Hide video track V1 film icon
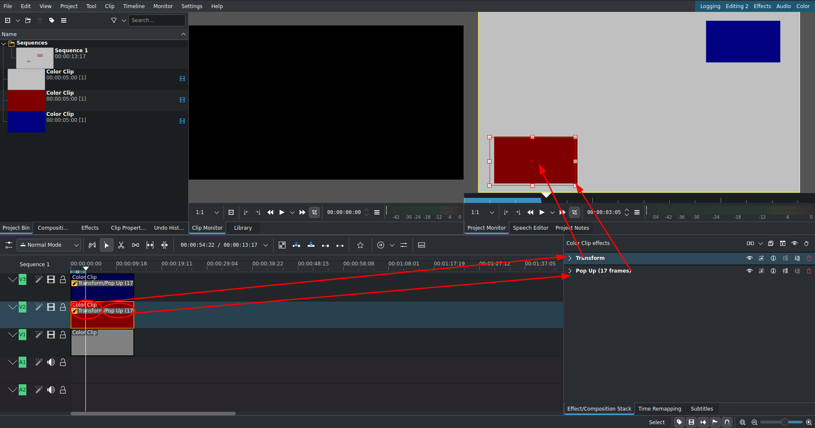Viewport: 815px width, 428px height. pyautogui.click(x=51, y=335)
